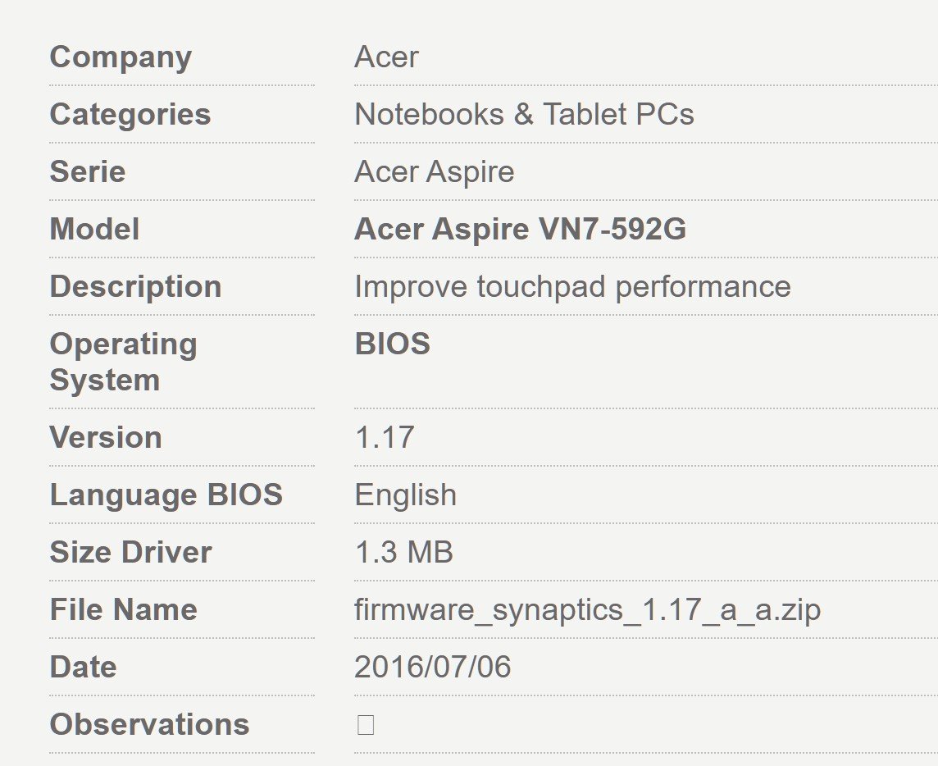Click the Operating System row label
This screenshot has height=766, width=938.
(123, 362)
